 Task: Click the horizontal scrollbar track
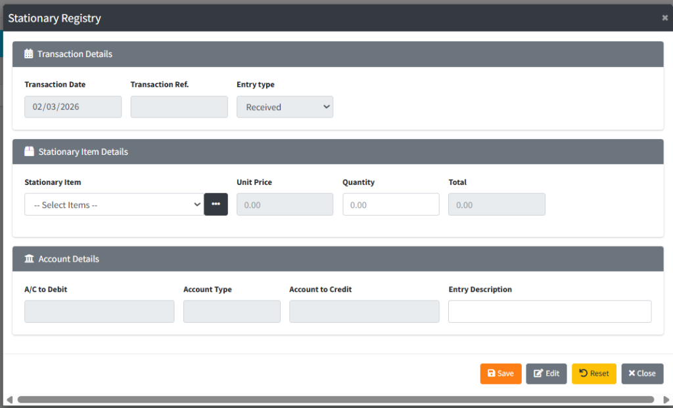(x=335, y=399)
